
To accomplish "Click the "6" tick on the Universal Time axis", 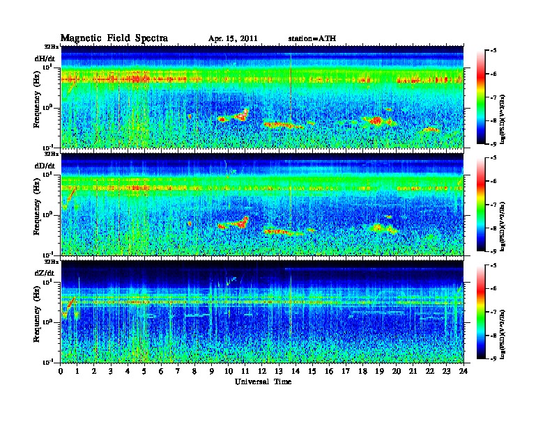I will click(161, 372).
